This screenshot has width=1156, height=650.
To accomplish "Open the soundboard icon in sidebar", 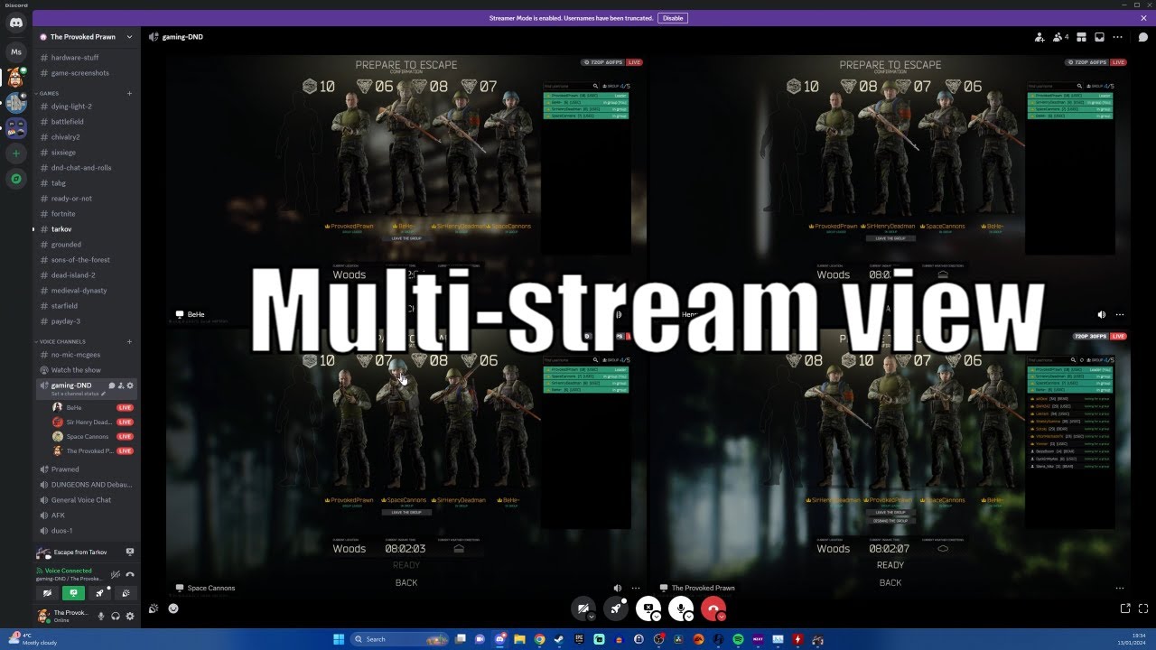I will point(126,593).
